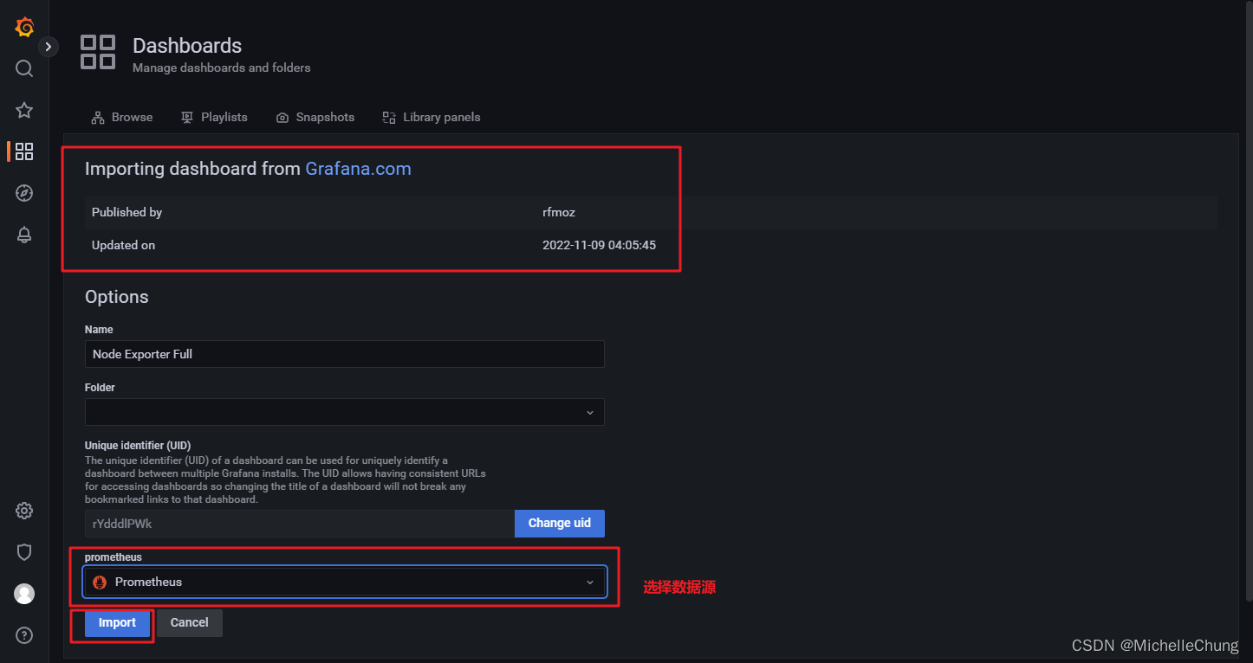The height and width of the screenshot is (663, 1253).
Task: Open the Explore compass icon
Action: point(24,193)
